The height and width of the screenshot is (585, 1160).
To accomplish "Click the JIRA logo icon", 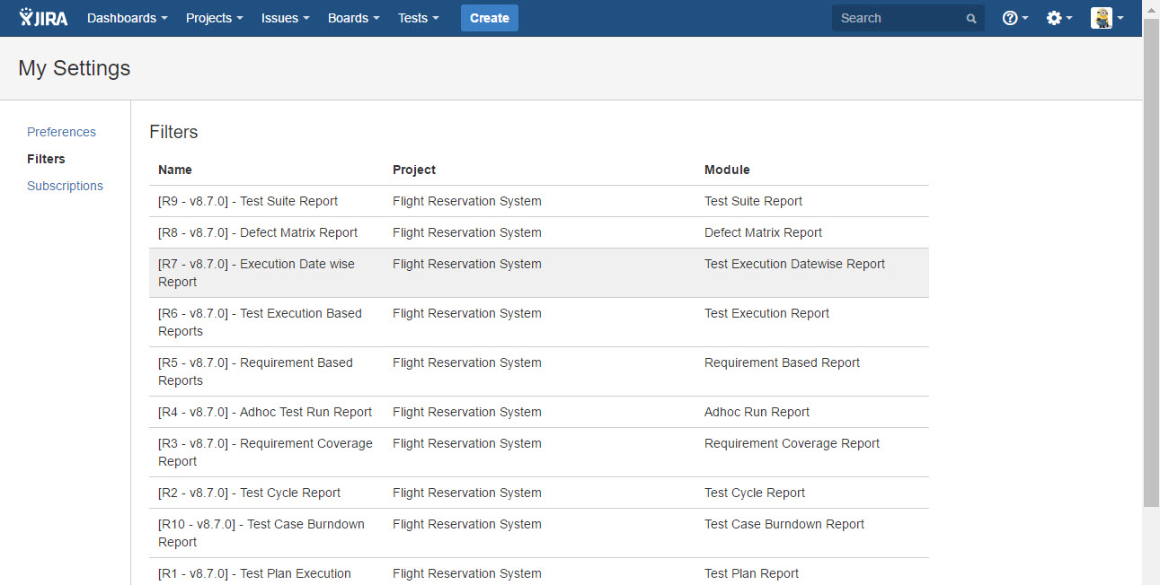I will (43, 18).
